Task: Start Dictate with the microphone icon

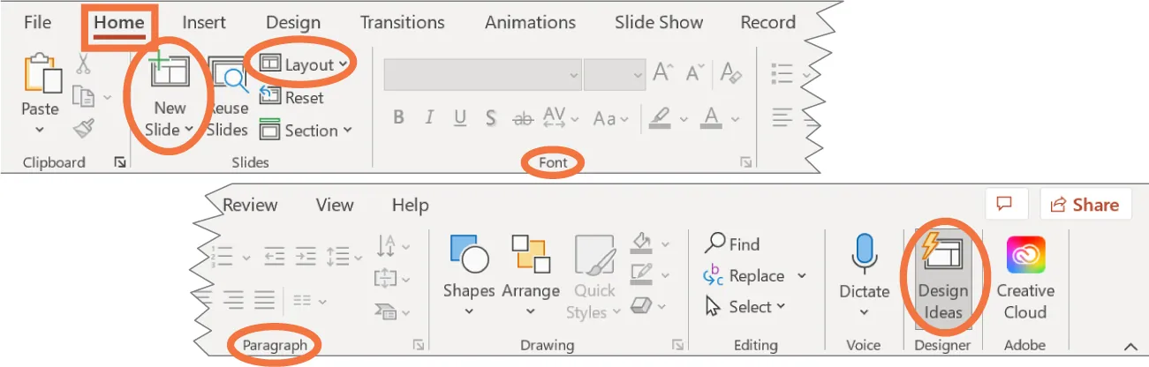Action: [x=864, y=256]
